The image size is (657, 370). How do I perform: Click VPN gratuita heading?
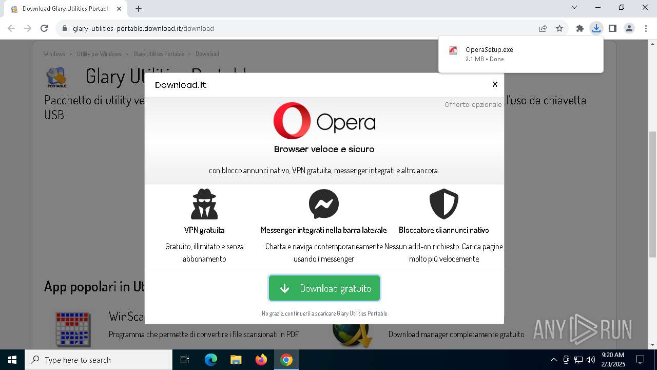(x=204, y=230)
